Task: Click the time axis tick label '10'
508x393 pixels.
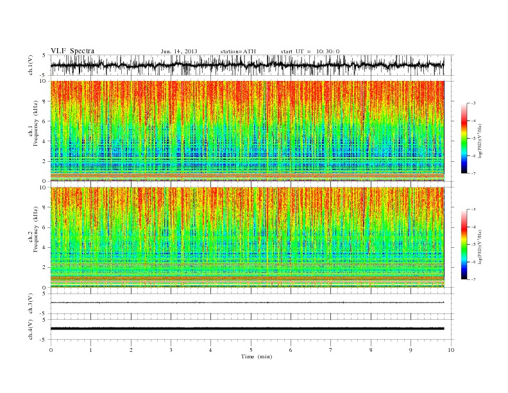Action: tap(451, 350)
